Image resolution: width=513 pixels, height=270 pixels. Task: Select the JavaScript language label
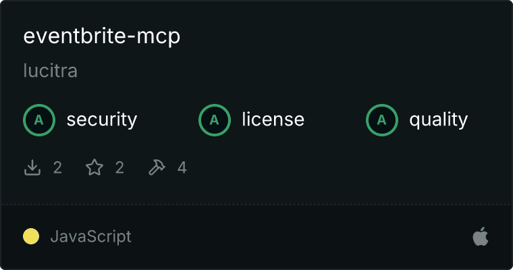click(91, 237)
